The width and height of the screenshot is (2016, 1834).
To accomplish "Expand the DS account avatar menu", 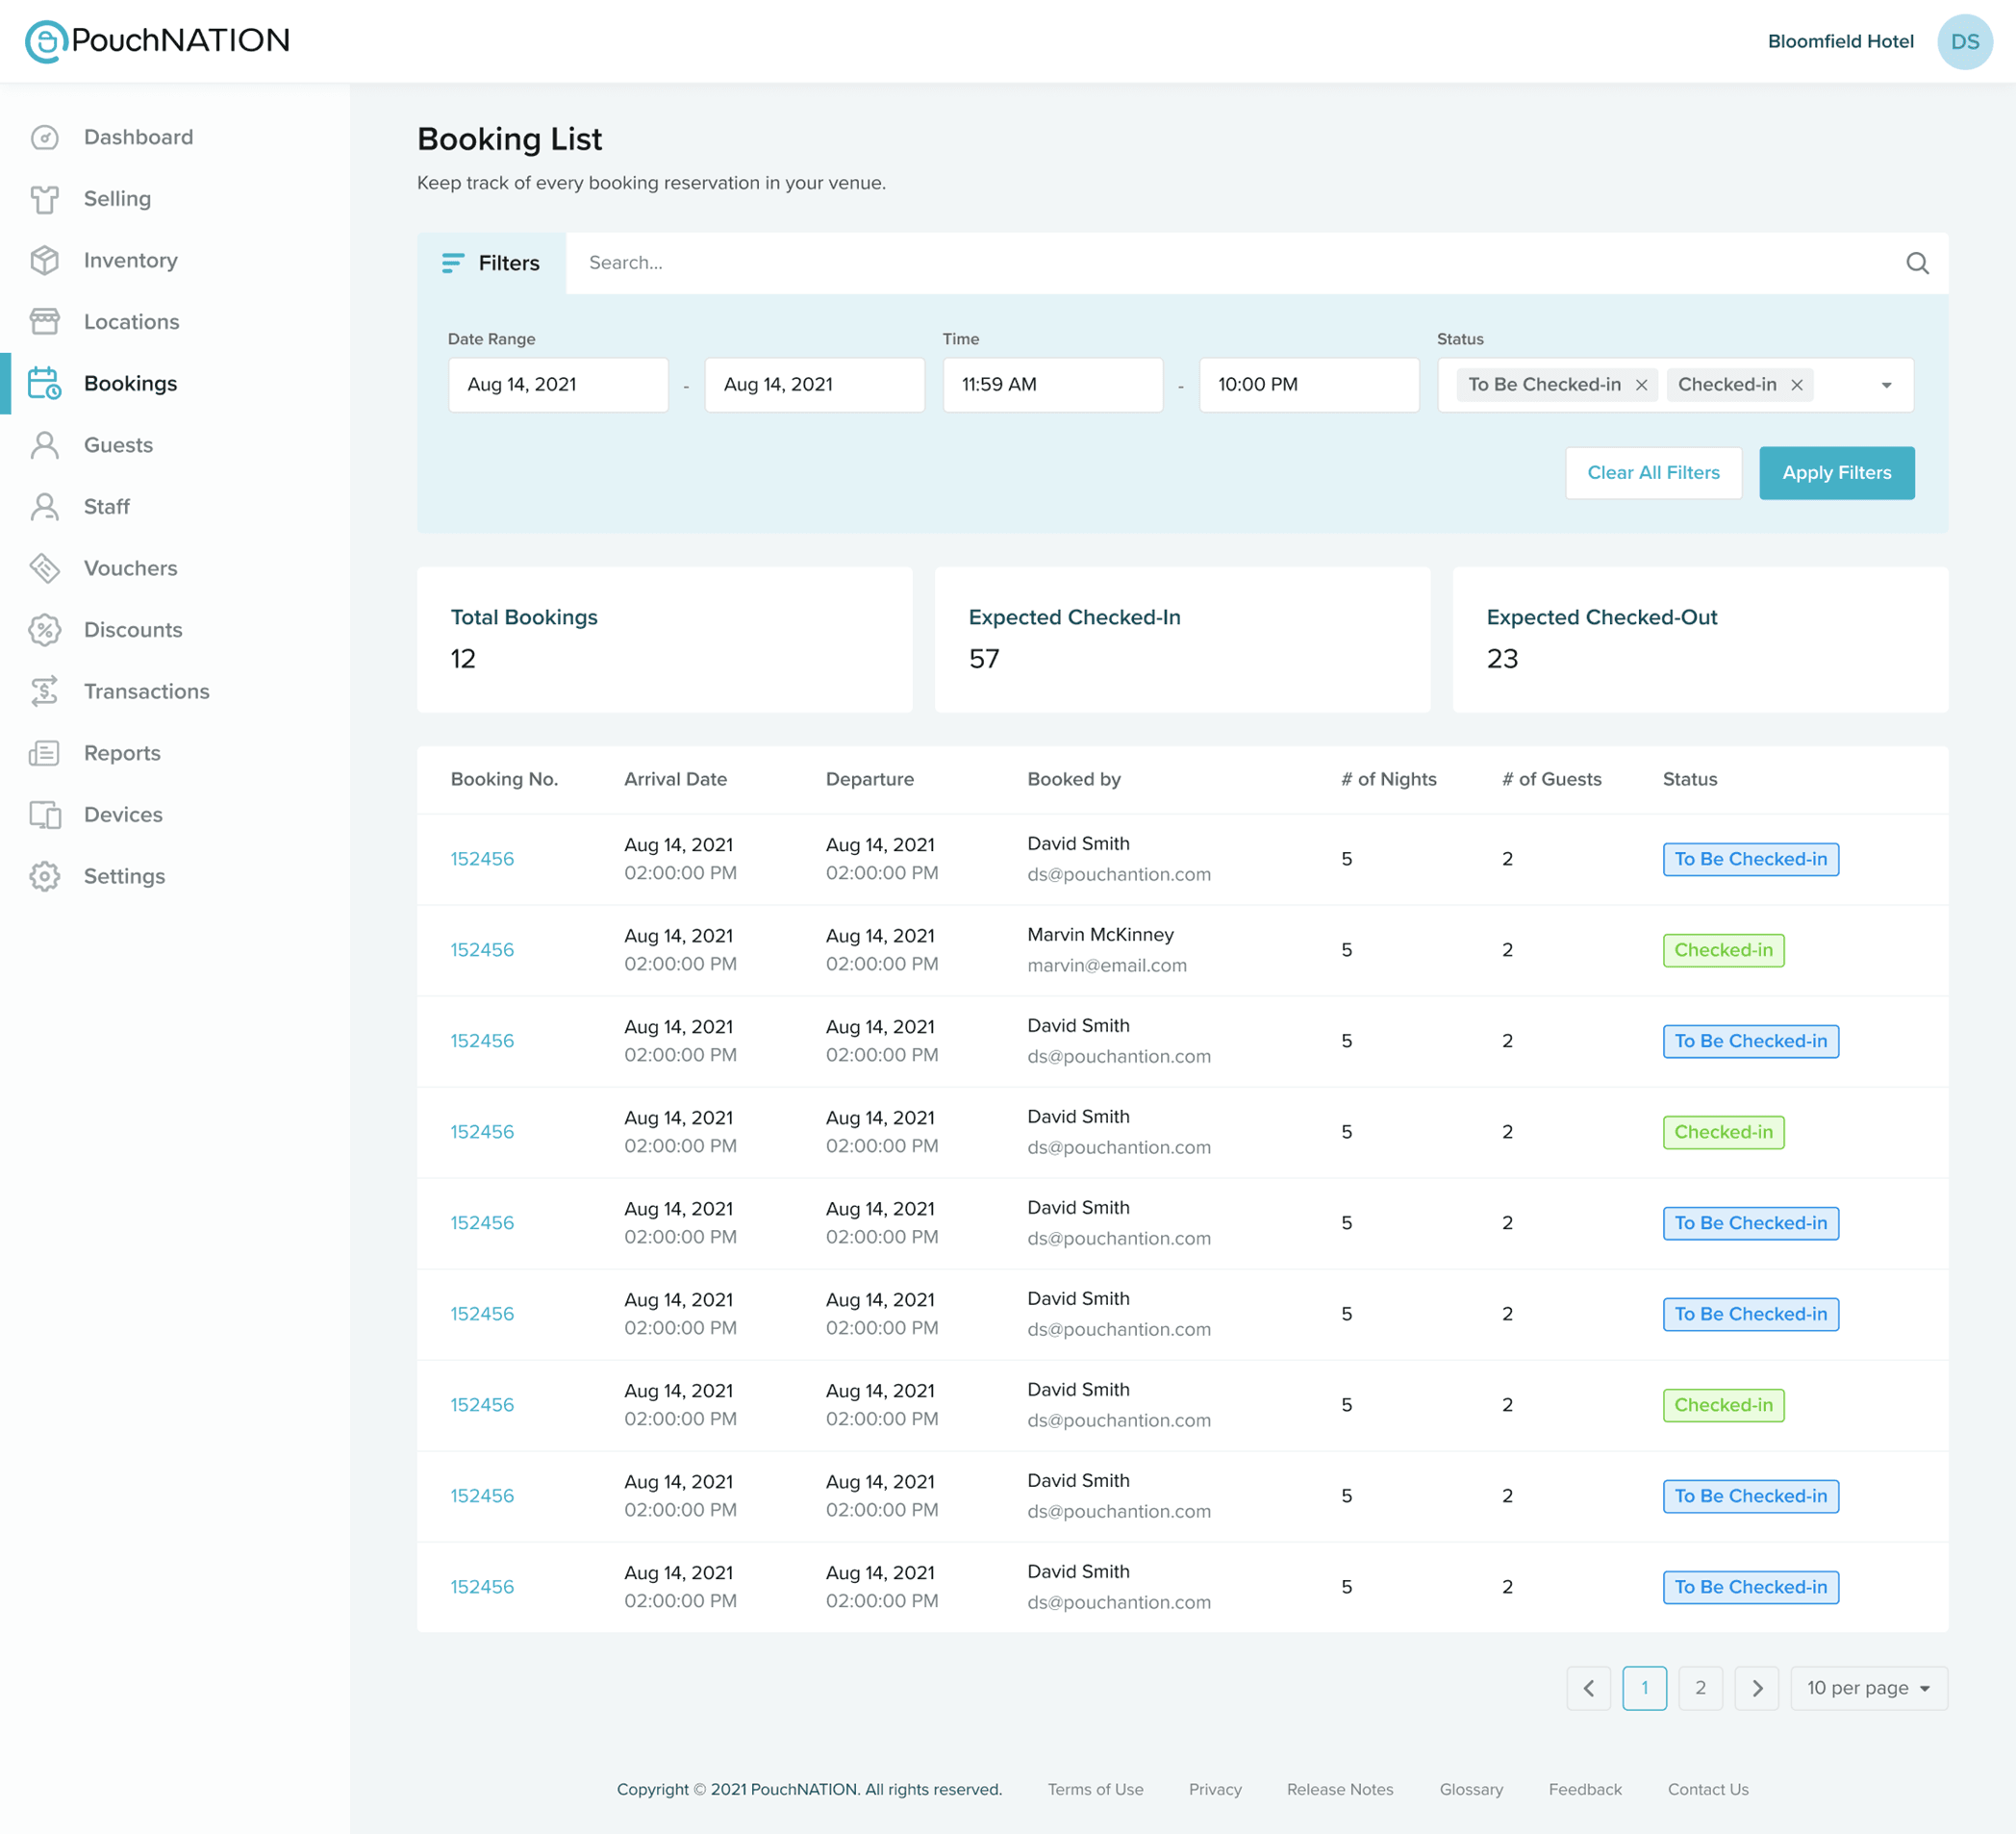I will 1965,41.
